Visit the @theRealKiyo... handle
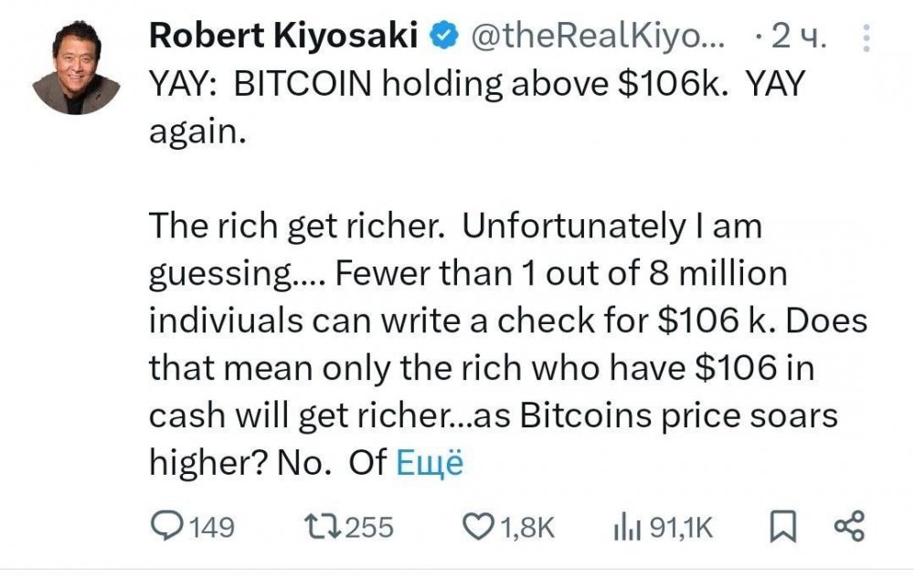The image size is (914, 578). (x=599, y=37)
